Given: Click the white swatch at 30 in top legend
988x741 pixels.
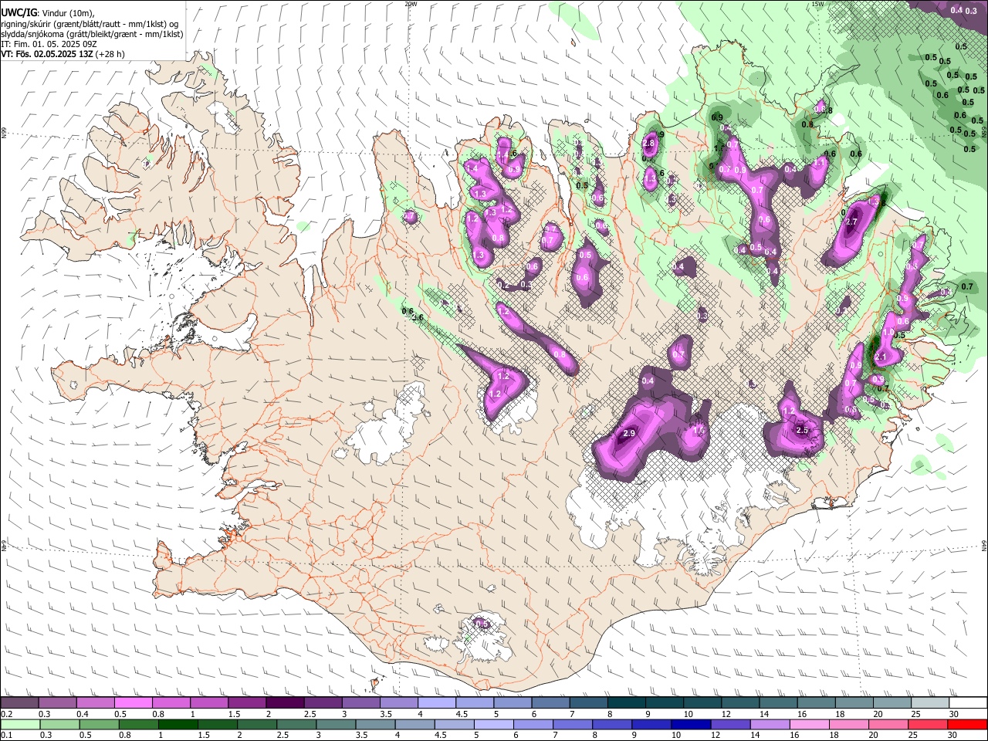Looking at the screenshot, I should [969, 702].
